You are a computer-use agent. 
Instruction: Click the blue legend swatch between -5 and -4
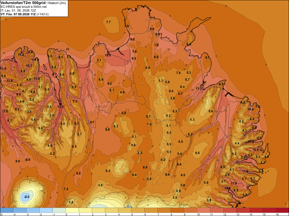(x=7, y=210)
